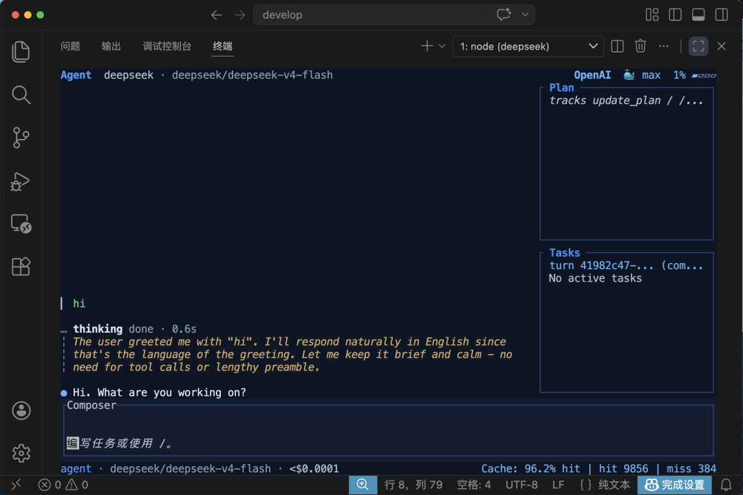
Task: Open the customize layout icon
Action: pos(652,14)
